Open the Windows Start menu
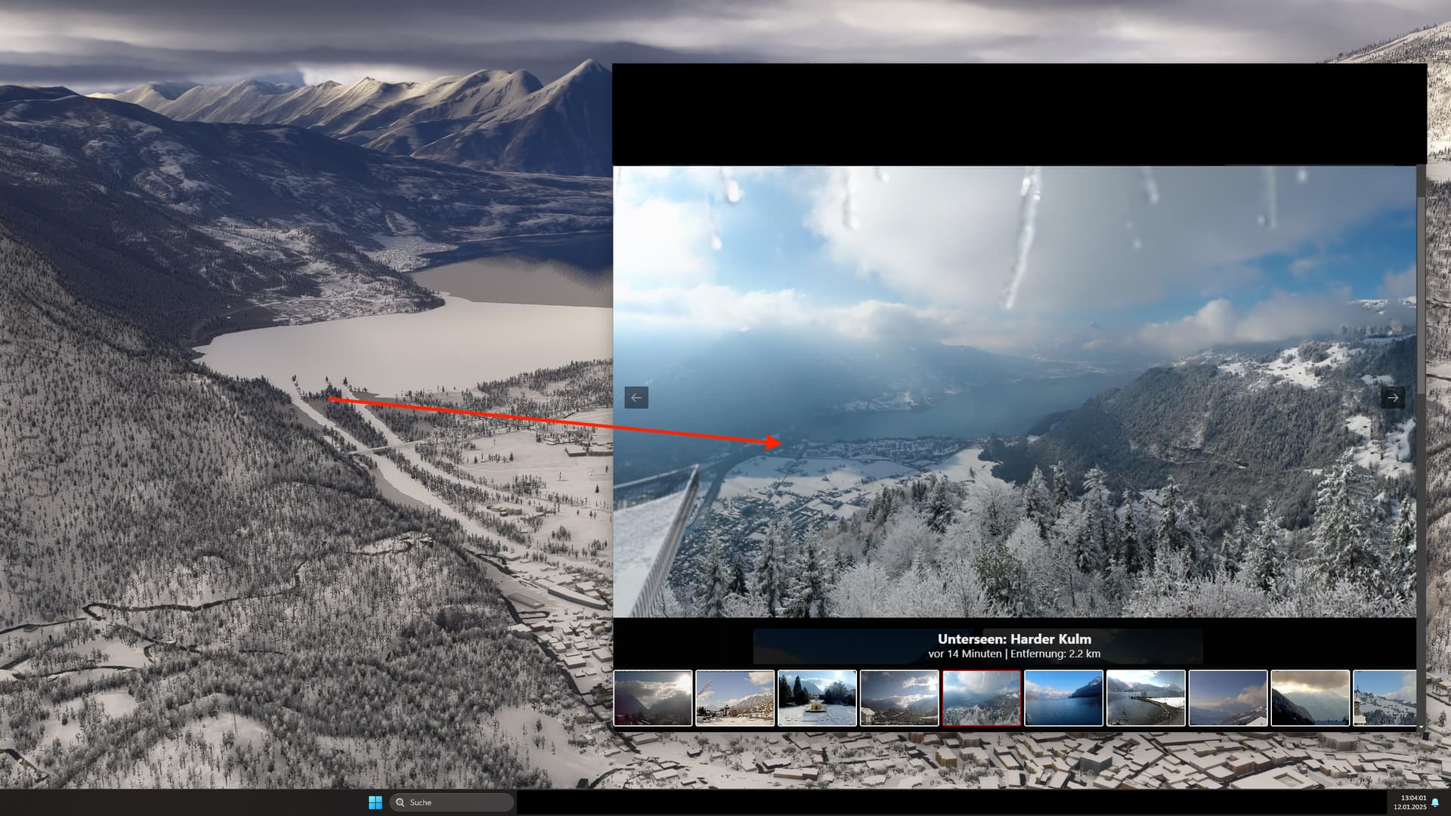The width and height of the screenshot is (1451, 816). point(376,802)
